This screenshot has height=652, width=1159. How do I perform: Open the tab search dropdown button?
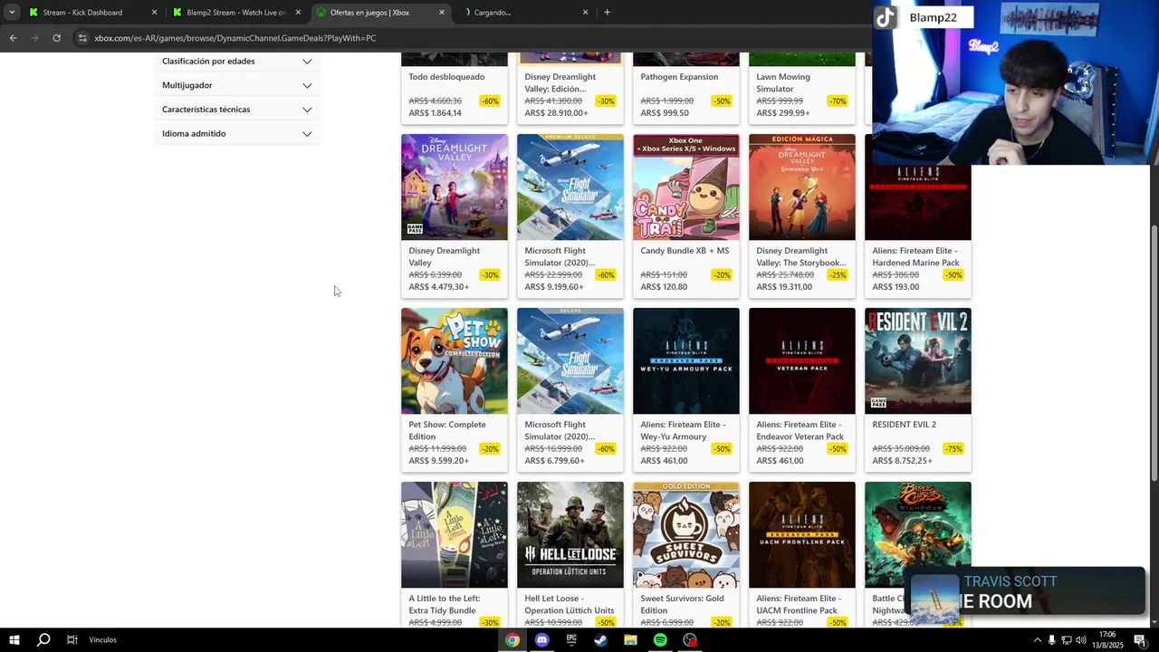[x=12, y=13]
